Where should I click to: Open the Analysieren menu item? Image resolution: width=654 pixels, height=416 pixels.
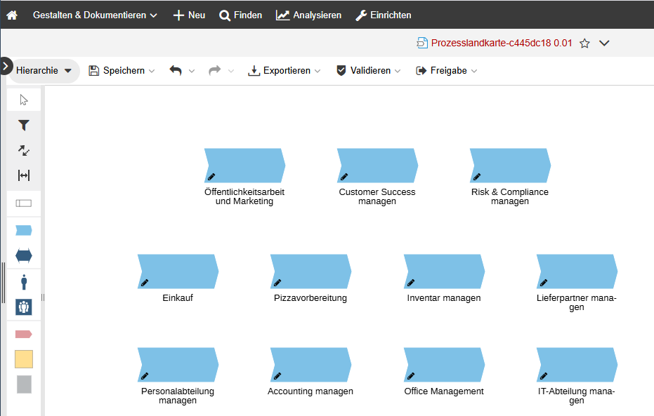tap(308, 15)
